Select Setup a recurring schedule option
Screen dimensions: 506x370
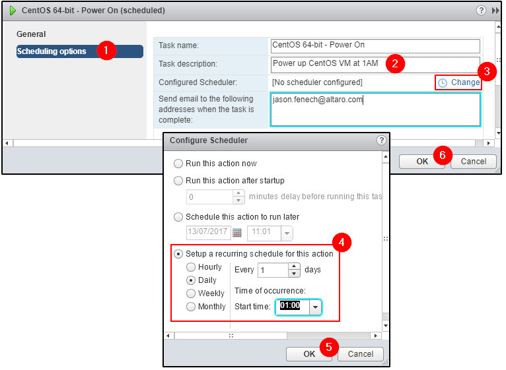coord(178,254)
